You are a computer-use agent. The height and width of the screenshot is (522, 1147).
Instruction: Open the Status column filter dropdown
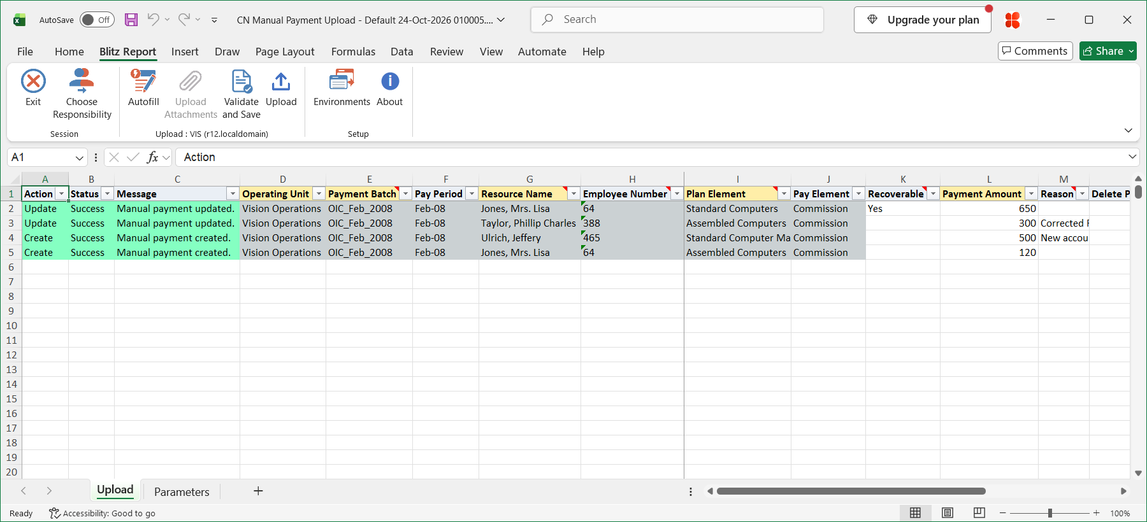107,194
